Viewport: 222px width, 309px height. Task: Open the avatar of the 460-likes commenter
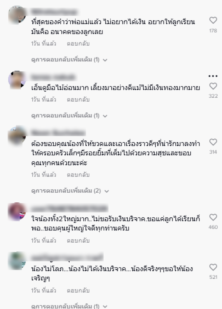point(17,212)
